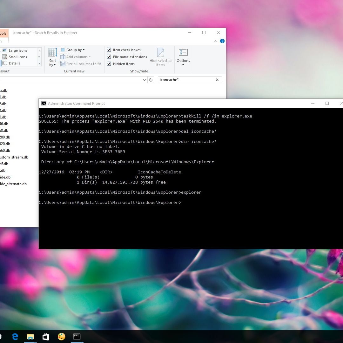Open File Explorer taskbar icon

click(30, 337)
